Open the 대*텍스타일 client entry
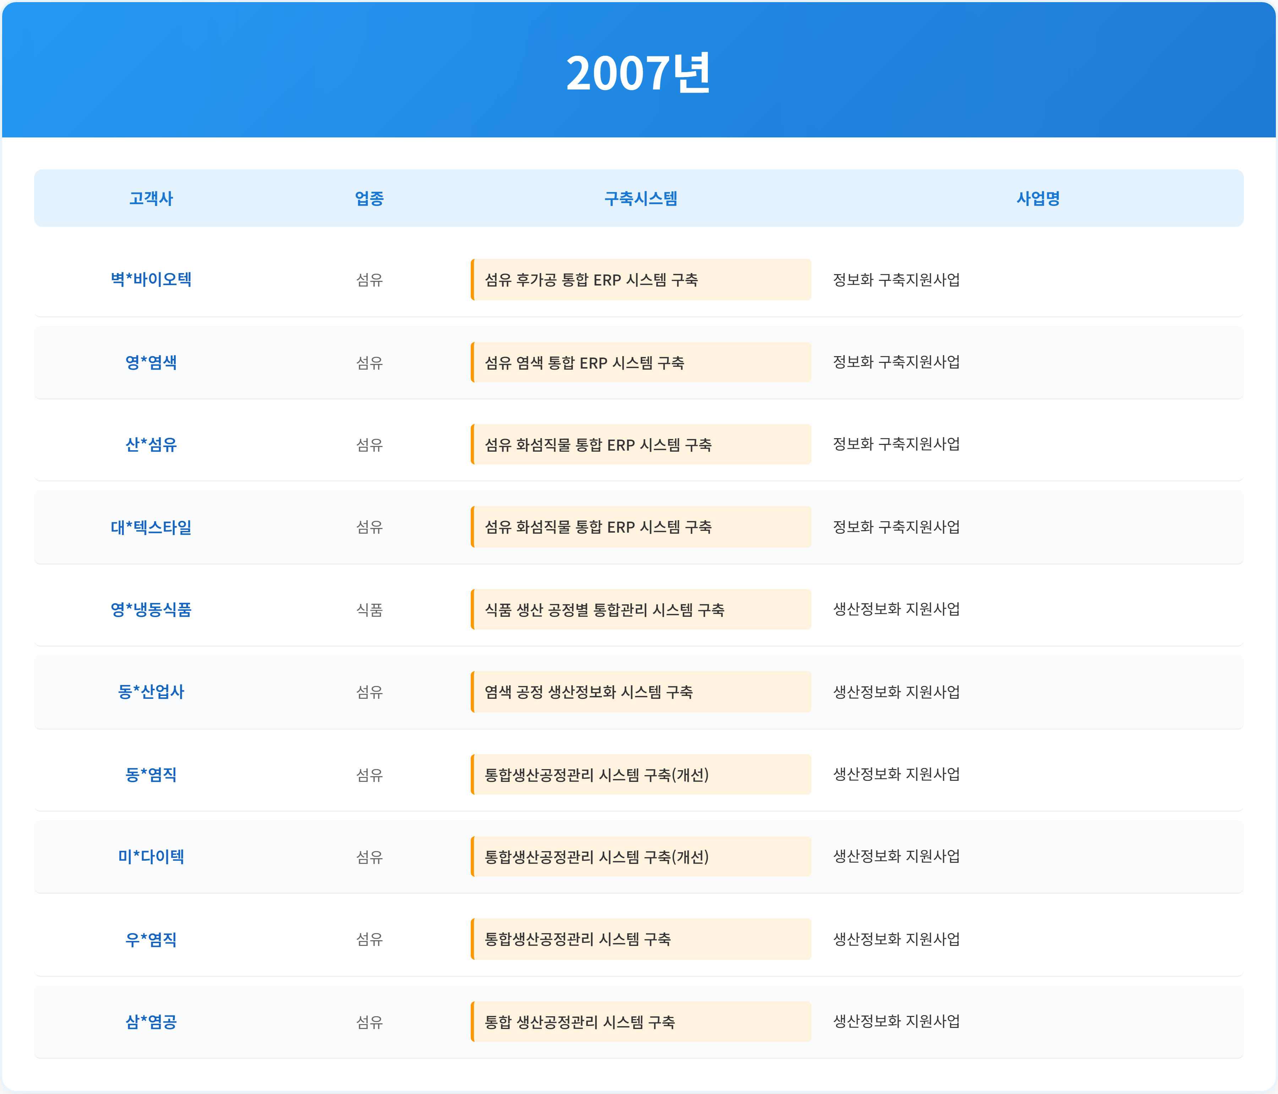This screenshot has height=1094, width=1278. click(151, 527)
